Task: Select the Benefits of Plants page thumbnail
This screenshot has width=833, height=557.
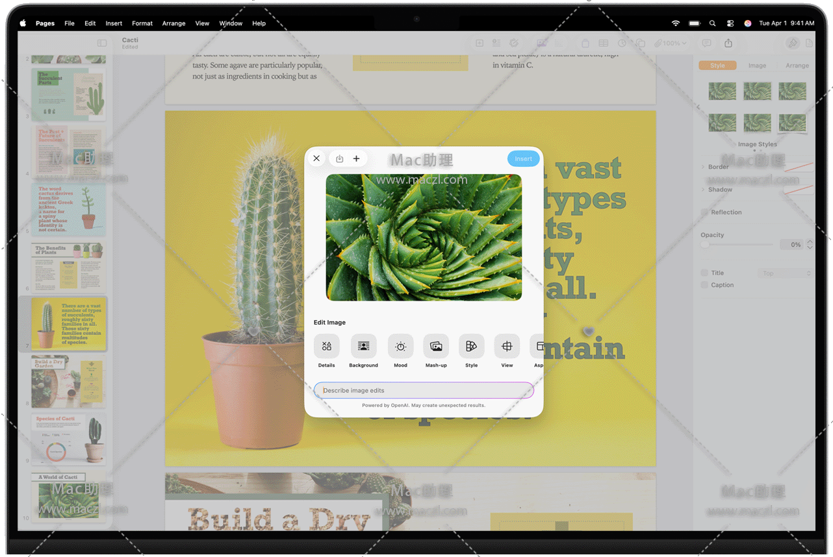Action: click(x=68, y=267)
